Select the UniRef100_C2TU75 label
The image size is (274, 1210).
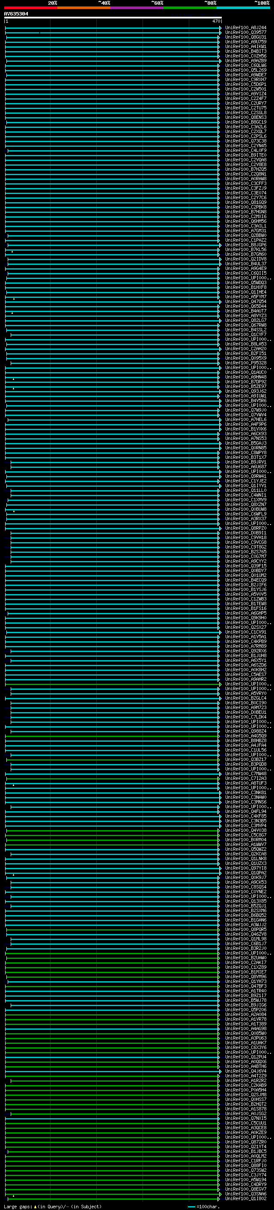245,108
